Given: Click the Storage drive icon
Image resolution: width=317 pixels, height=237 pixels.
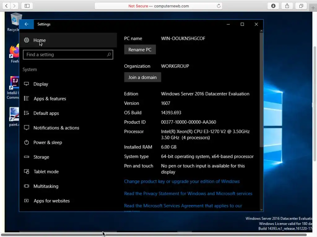Looking at the screenshot, I should [27, 157].
